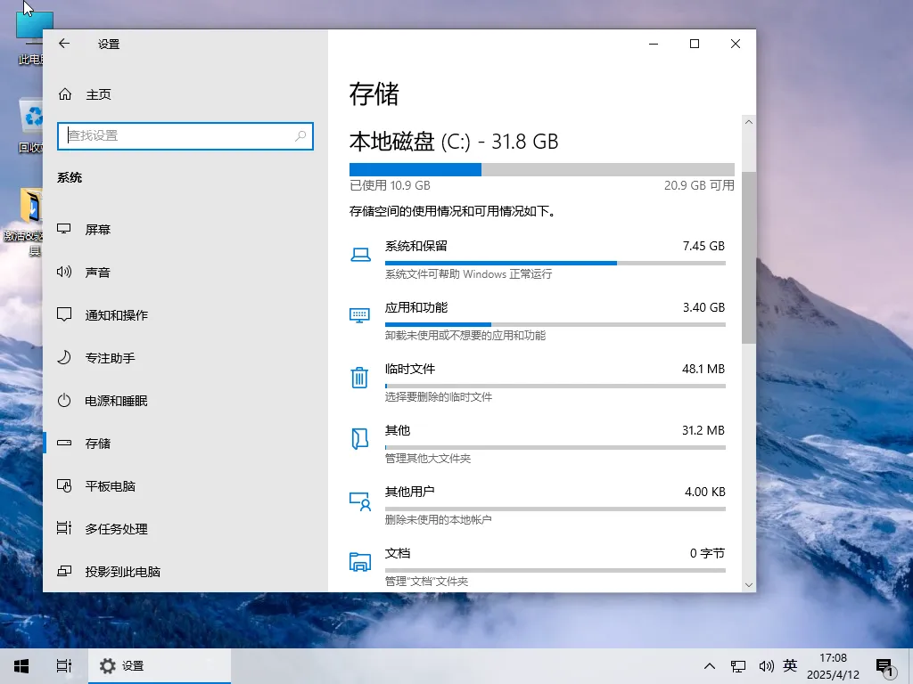Open the Windows Start menu

click(21, 665)
